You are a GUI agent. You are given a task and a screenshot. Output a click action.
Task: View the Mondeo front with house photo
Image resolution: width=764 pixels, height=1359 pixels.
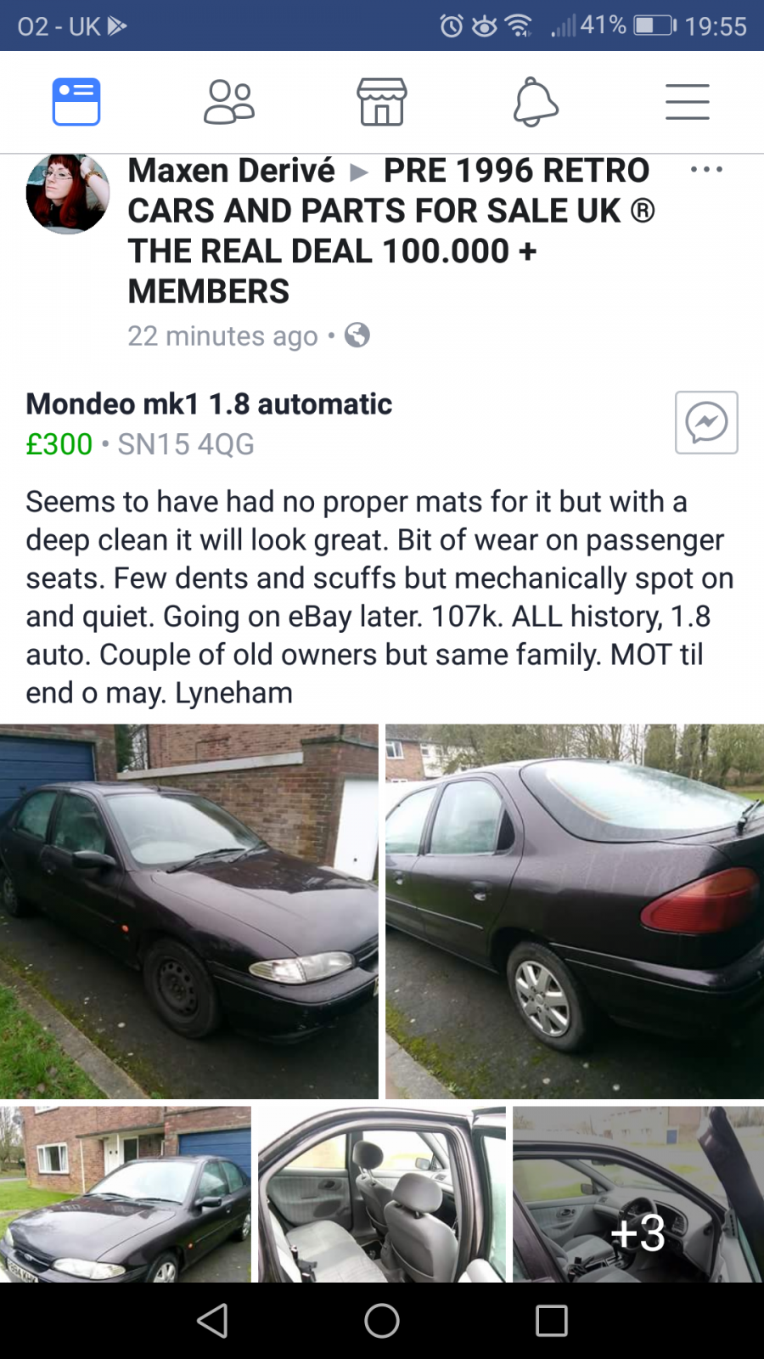tap(126, 1194)
